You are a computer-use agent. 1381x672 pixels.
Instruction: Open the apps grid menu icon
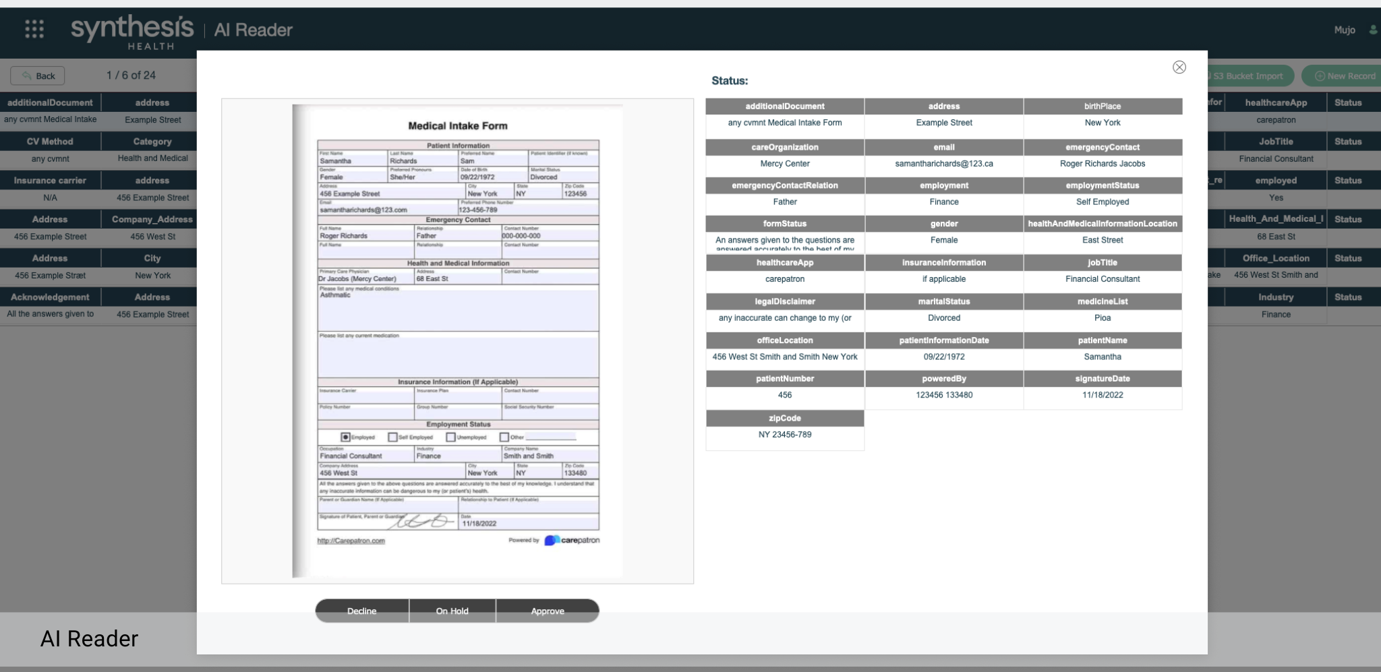pos(34,29)
